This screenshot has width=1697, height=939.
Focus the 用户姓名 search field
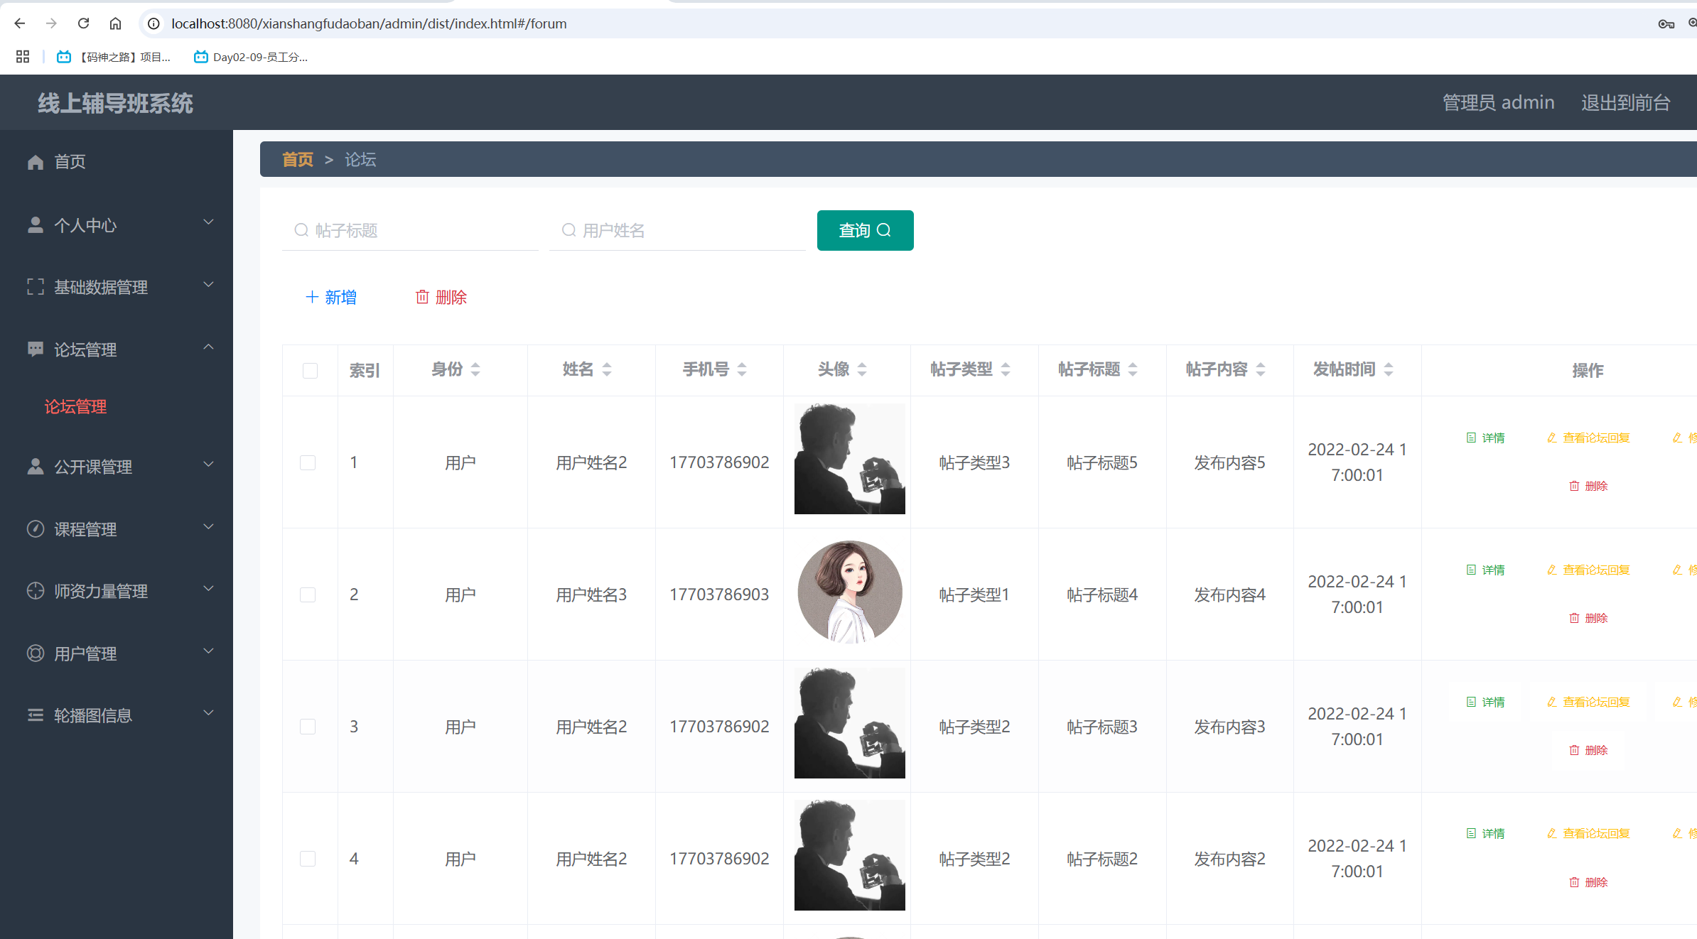pyautogui.click(x=677, y=230)
